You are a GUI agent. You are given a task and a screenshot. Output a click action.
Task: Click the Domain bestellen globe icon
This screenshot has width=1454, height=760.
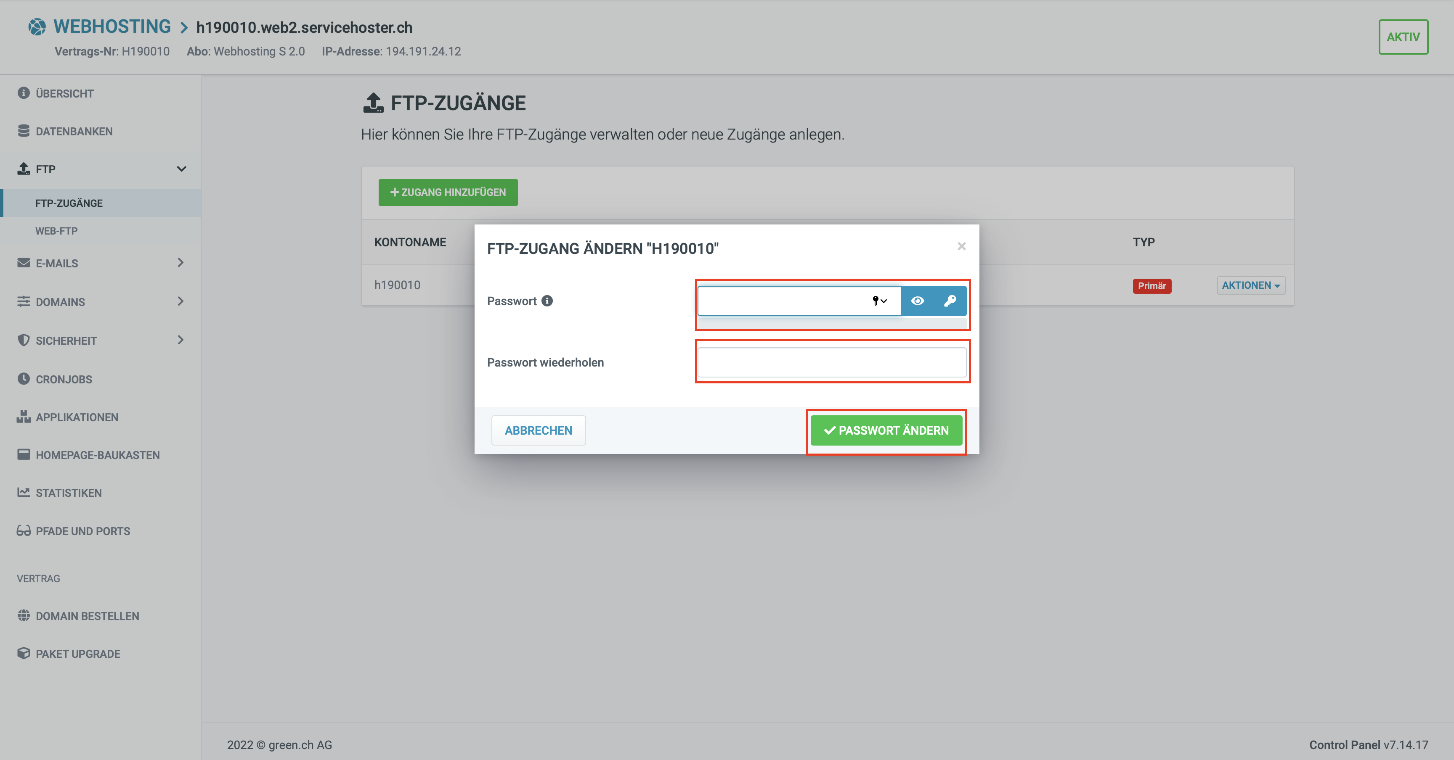23,616
